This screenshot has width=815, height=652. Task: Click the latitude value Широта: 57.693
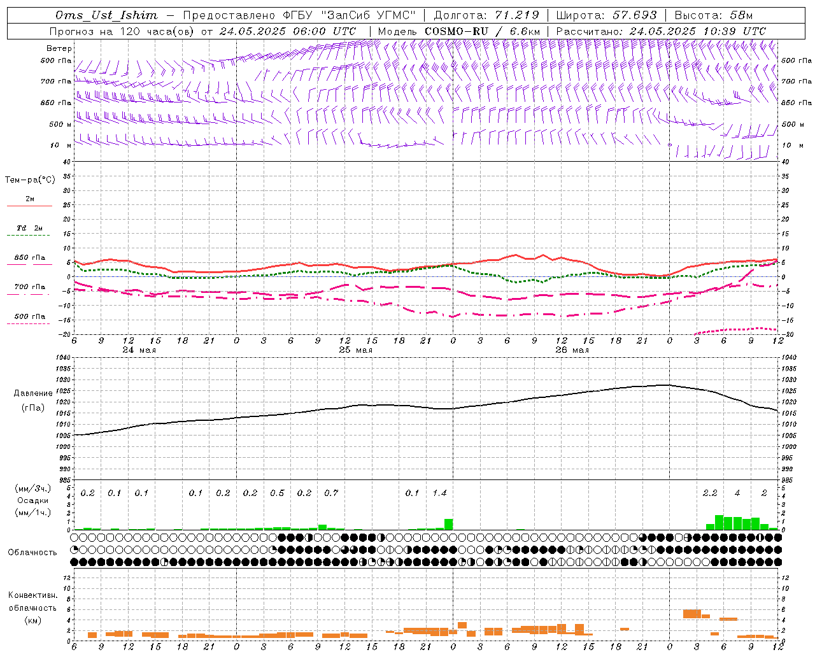click(x=606, y=15)
